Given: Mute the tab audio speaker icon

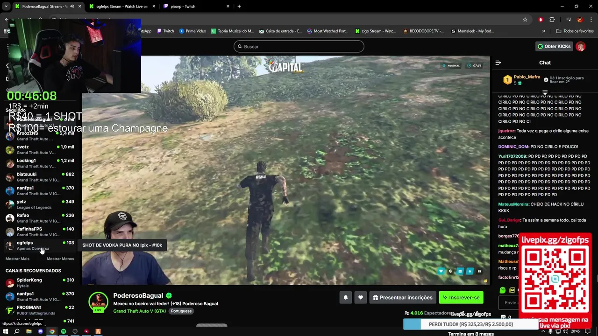Looking at the screenshot, I should [72, 6].
